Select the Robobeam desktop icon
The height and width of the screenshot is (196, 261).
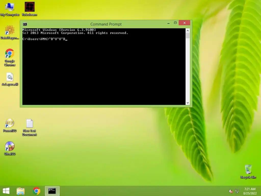30,9
